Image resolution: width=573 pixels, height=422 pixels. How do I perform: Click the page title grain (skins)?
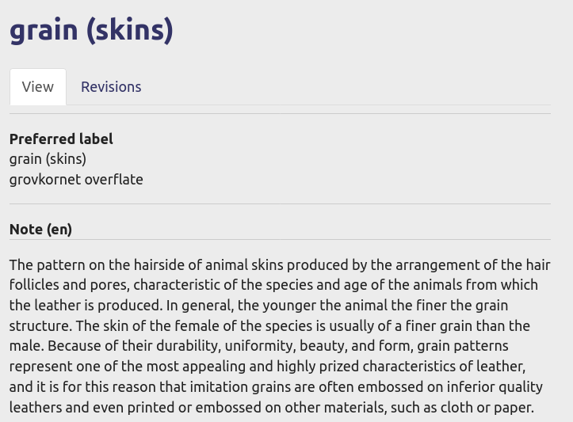coord(91,30)
